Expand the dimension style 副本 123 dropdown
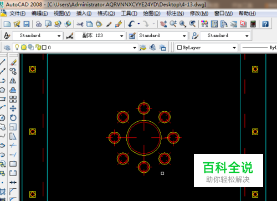This screenshot has width=277, height=201. 121,36
